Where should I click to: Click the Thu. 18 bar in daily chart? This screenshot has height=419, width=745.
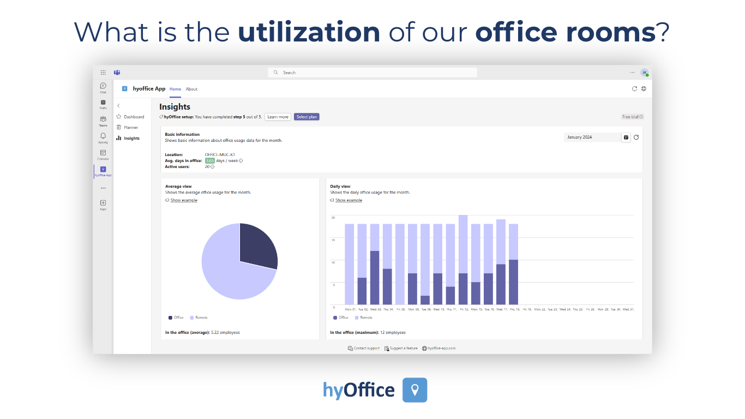point(513,264)
